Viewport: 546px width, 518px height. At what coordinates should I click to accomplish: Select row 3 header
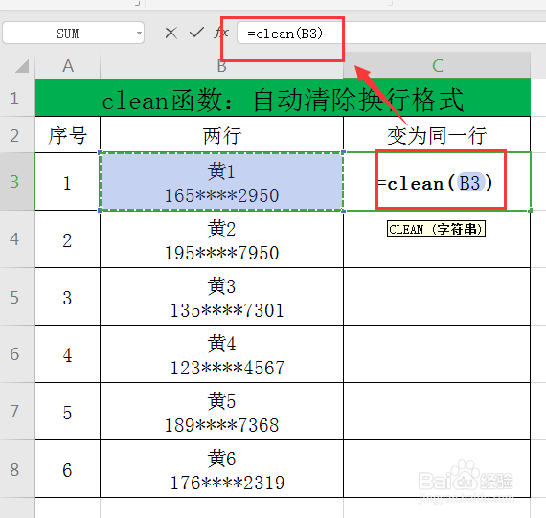point(17,181)
